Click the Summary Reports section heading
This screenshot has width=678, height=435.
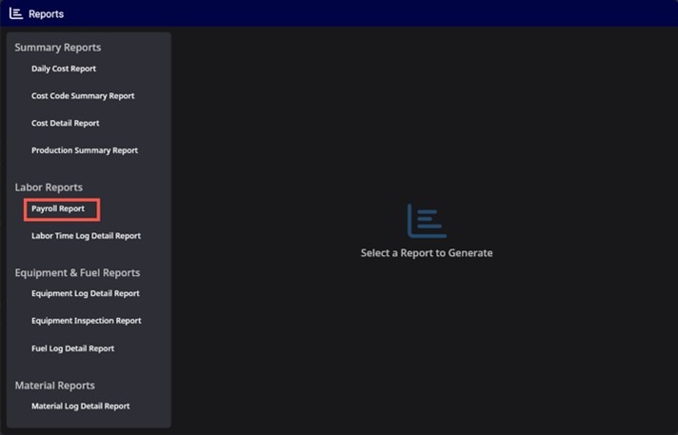click(x=58, y=48)
